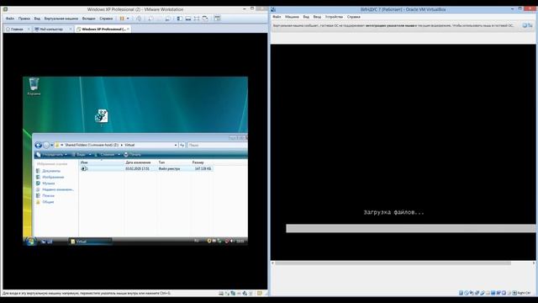
Task: Click the Virtual segment in Explorer address bar
Action: [129, 145]
